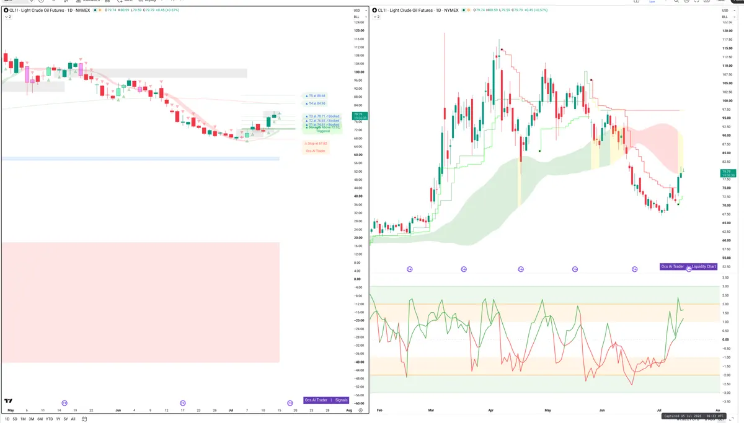
Task: Click the CL1! symbol logo in right chart
Action: 375,10
